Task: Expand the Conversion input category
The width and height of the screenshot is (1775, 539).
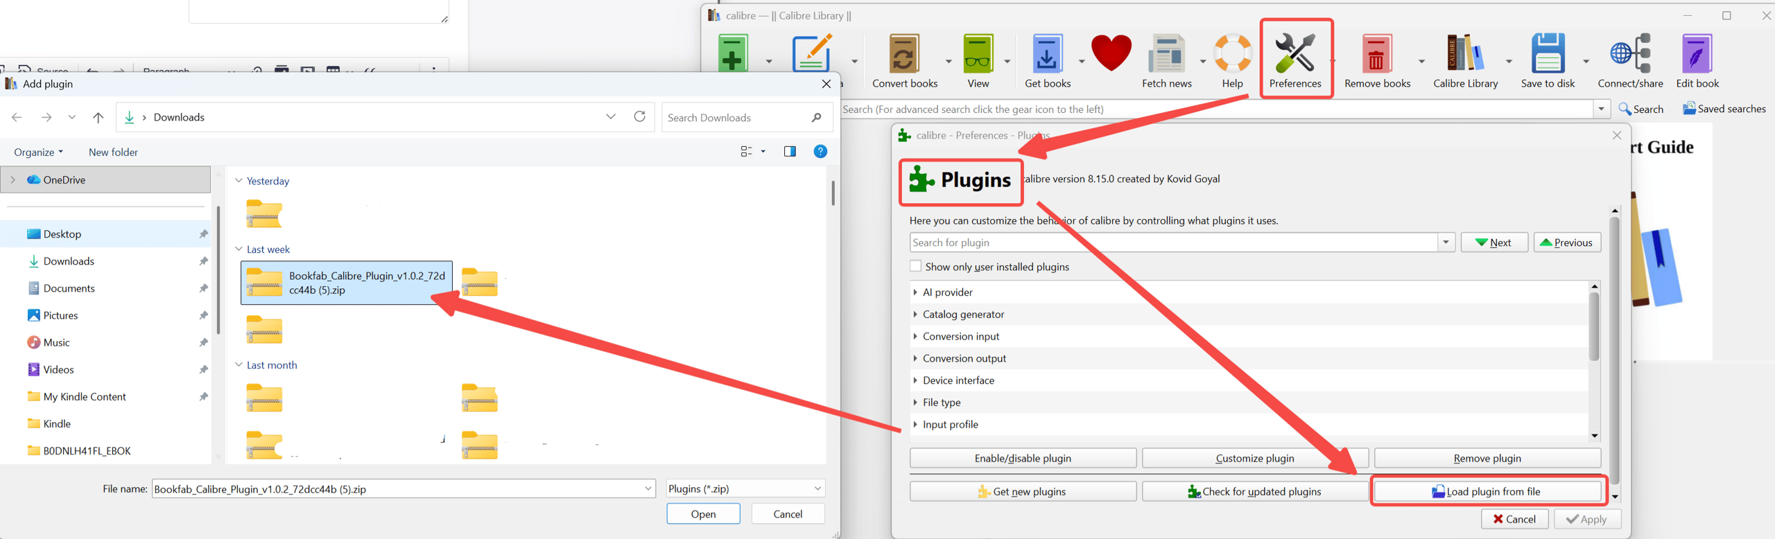Action: [915, 337]
